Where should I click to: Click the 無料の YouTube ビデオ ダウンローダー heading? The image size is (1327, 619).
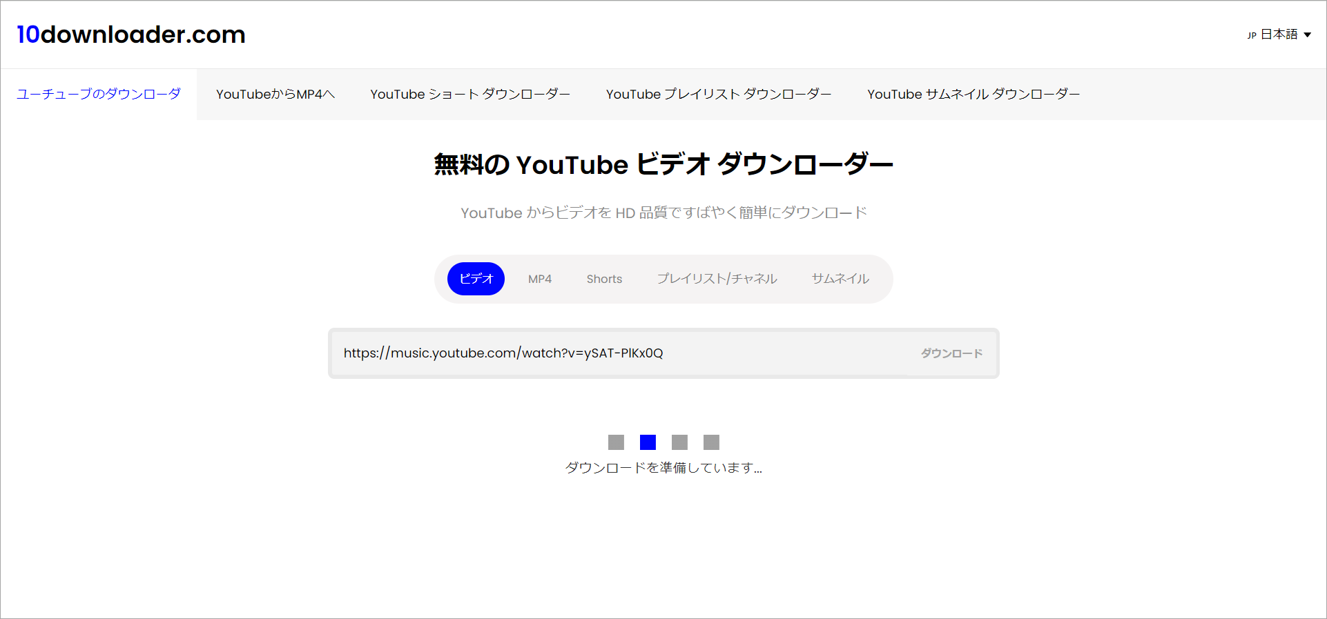pos(663,165)
